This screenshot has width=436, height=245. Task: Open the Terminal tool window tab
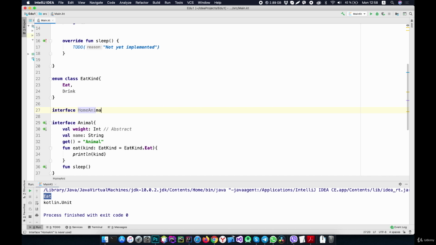95,227
